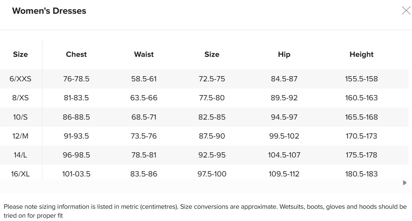Select the 12/M size row label
This screenshot has width=412, height=221.
[x=20, y=136]
